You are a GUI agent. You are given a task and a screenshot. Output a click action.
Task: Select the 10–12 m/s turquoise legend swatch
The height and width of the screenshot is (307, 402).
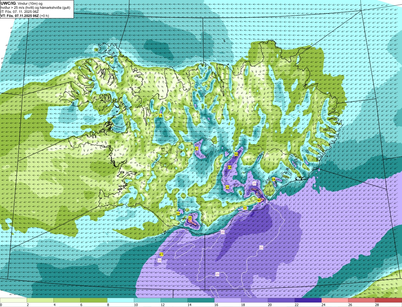click(x=147, y=300)
